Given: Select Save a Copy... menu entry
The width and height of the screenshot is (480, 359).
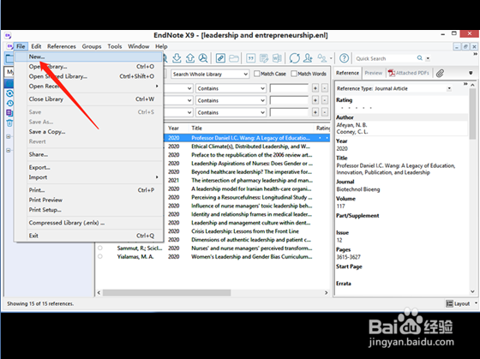Looking at the screenshot, I should click(89, 132).
